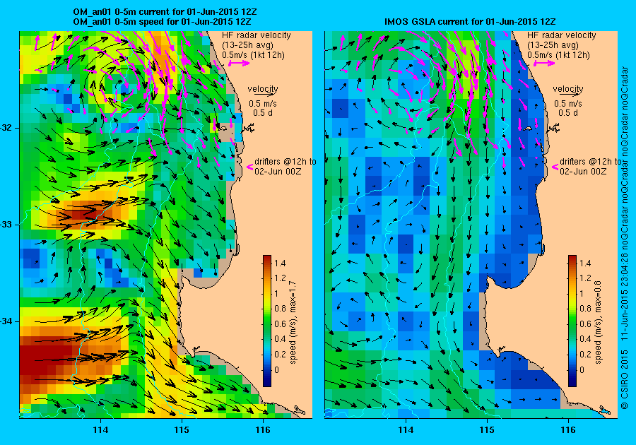Screen dimensions: 636x445
Task: Click the title 'OM_an01 0-5m speed for 01-Jun-2015 12Z'
Action: [x=162, y=22]
